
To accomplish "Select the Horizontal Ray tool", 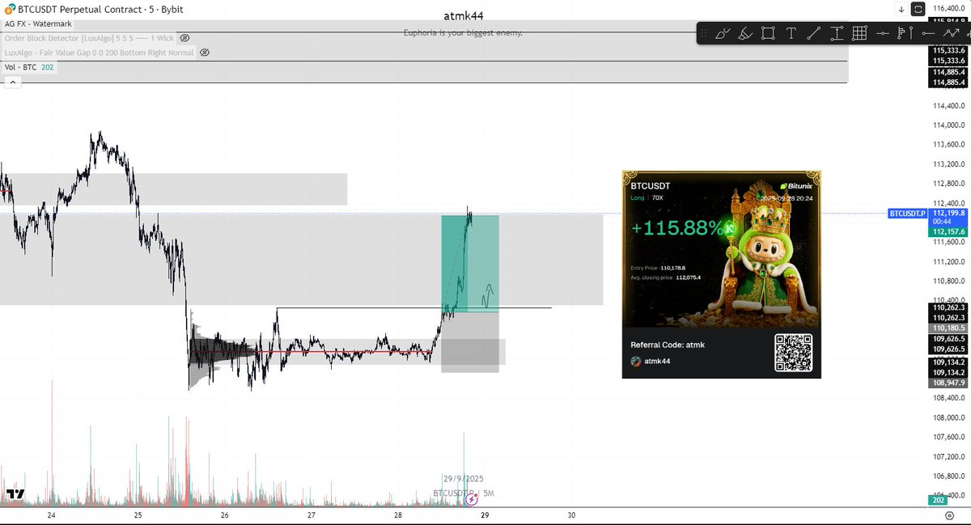I will (x=928, y=33).
